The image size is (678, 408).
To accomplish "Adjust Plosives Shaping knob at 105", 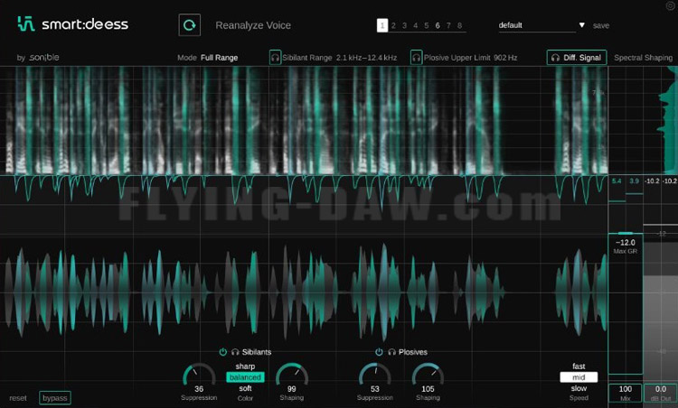I will 428,374.
